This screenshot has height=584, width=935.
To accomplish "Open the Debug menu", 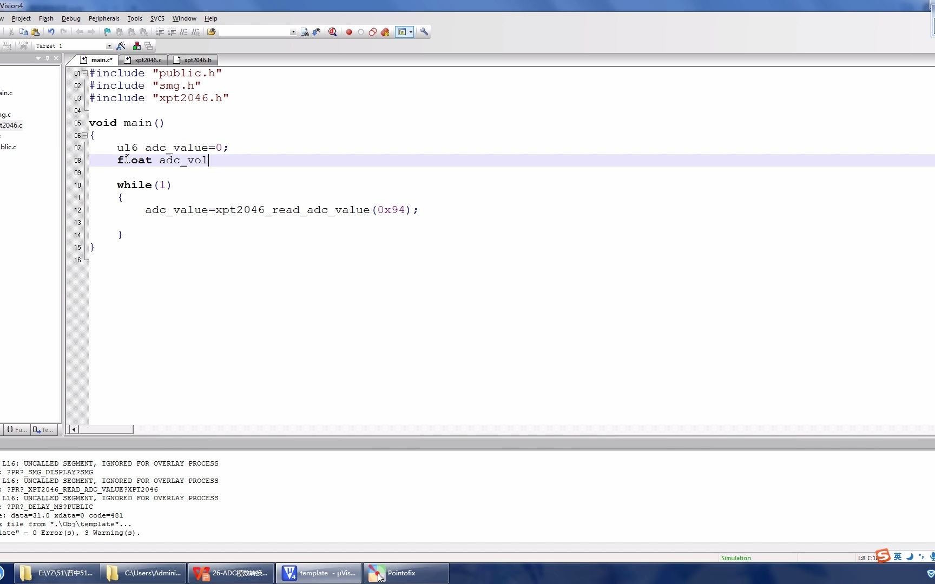I will (x=71, y=18).
